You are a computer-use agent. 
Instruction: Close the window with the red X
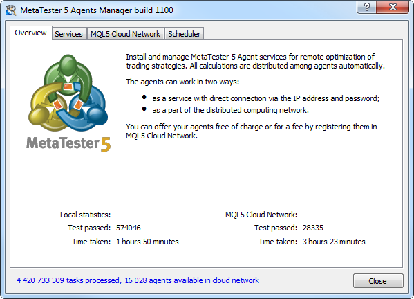click(393, 7)
